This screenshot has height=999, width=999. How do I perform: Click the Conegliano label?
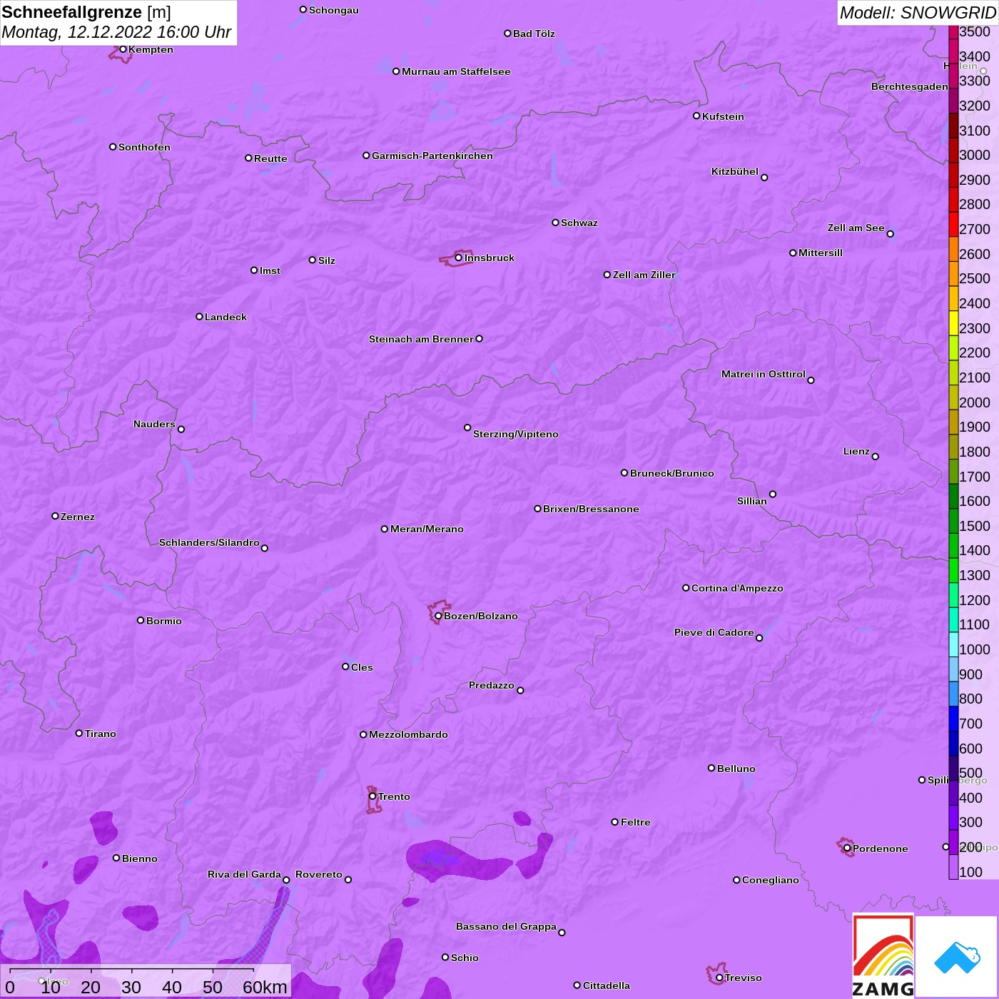[x=771, y=880]
